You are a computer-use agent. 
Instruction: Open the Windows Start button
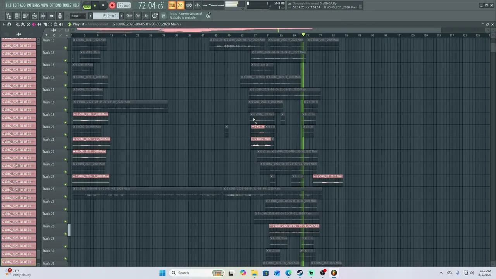(x=162, y=273)
